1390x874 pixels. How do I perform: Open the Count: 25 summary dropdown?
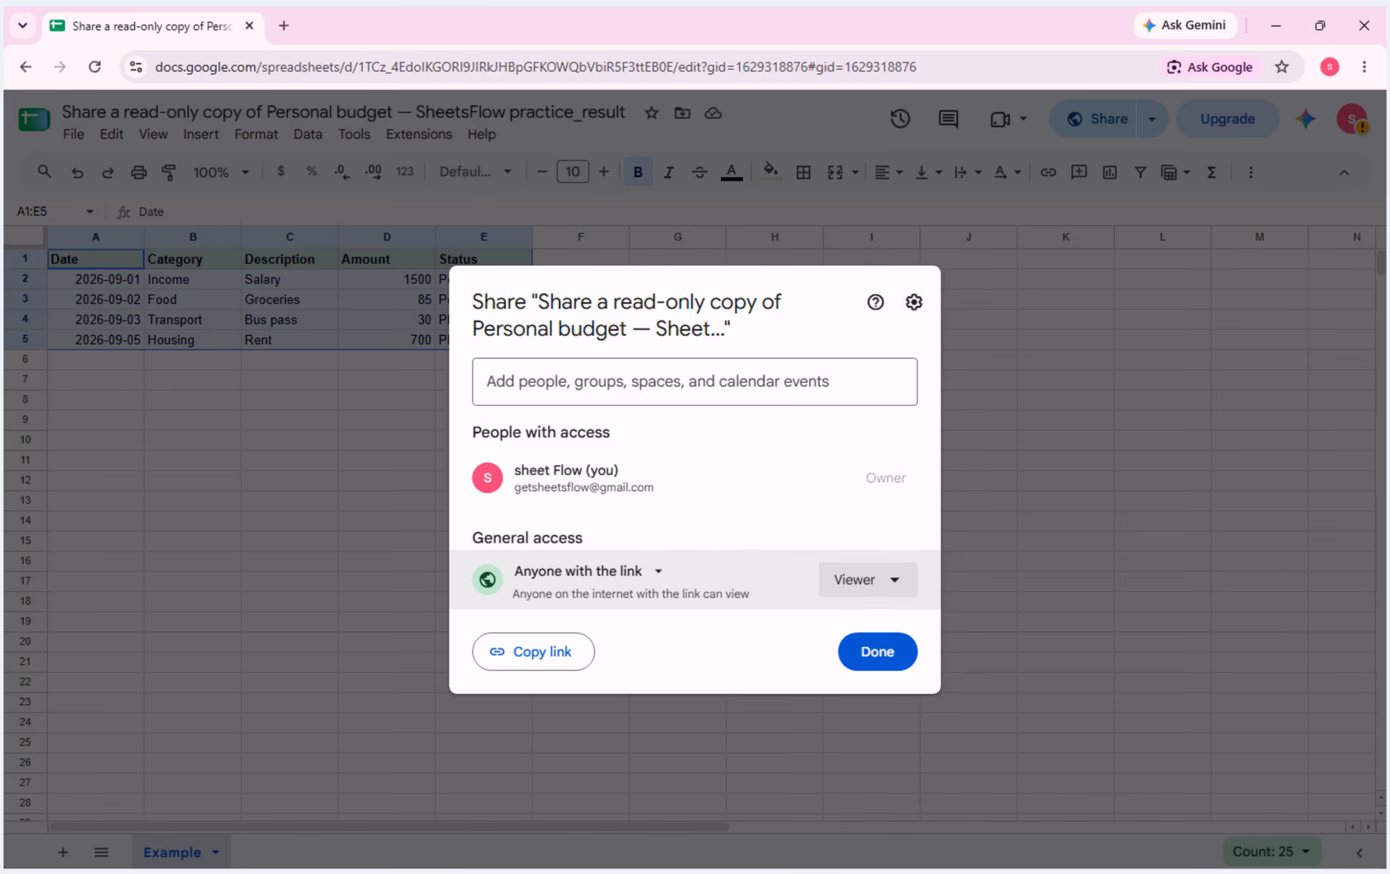point(1271,852)
